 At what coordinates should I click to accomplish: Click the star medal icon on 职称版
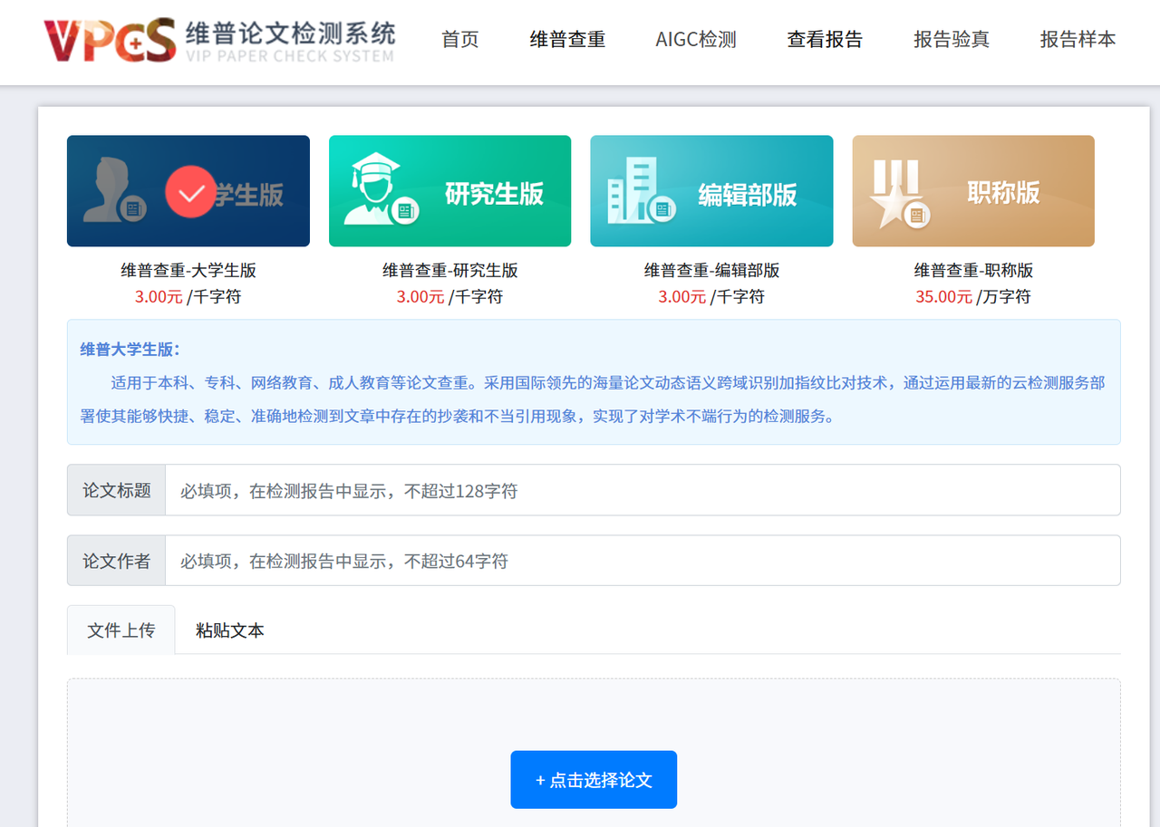[x=900, y=194]
